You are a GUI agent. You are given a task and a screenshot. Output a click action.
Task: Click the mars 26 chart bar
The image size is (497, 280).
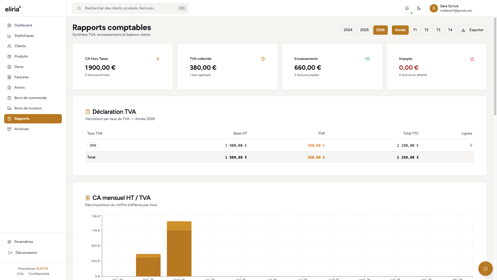pos(179,249)
